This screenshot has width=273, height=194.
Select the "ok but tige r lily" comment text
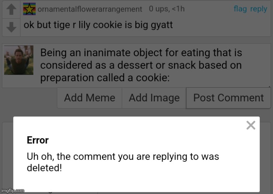point(98,26)
